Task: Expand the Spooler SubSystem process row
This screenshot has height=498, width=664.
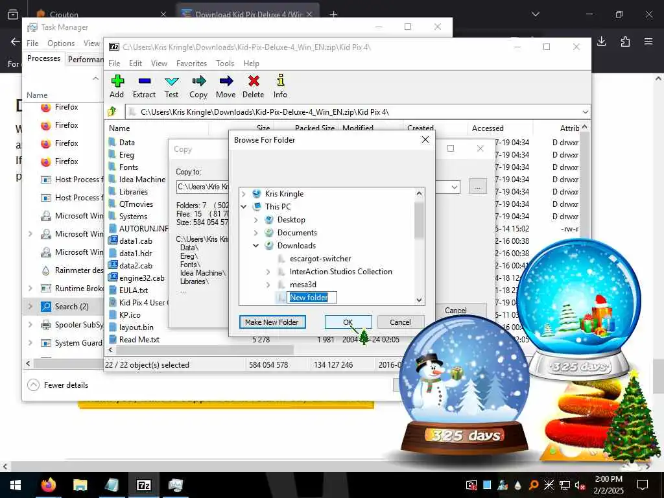Action: pyautogui.click(x=30, y=325)
